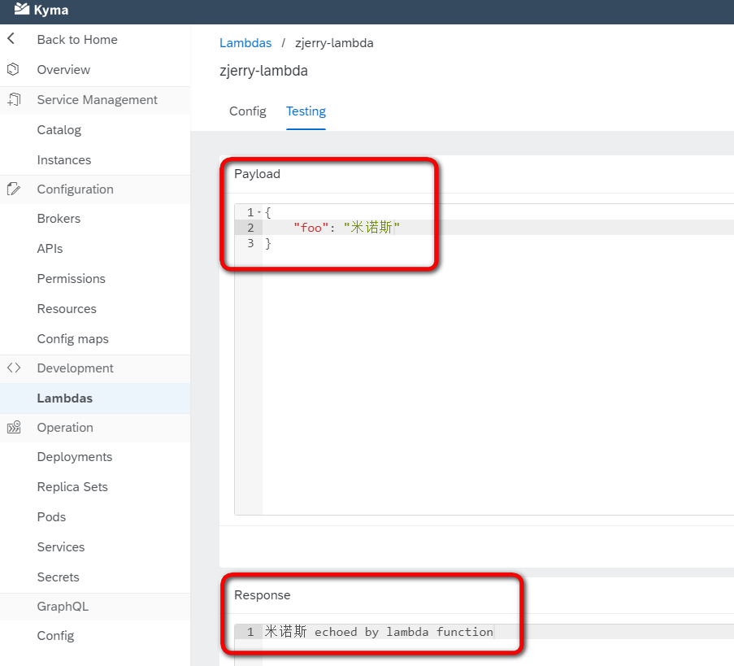Select Resources in the sidebar

coord(67,309)
